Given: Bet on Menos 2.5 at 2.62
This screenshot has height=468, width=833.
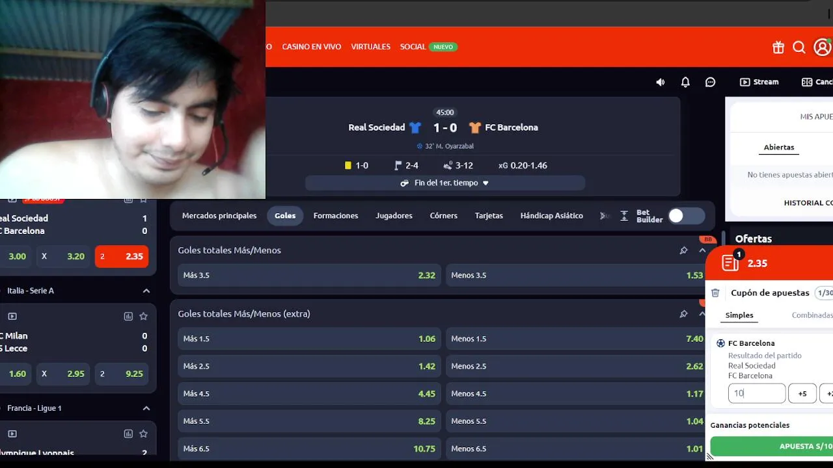Looking at the screenshot, I should point(577,366).
